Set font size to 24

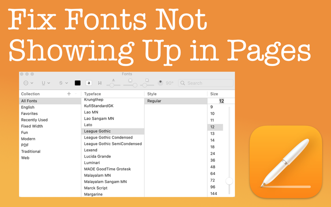tap(215, 154)
